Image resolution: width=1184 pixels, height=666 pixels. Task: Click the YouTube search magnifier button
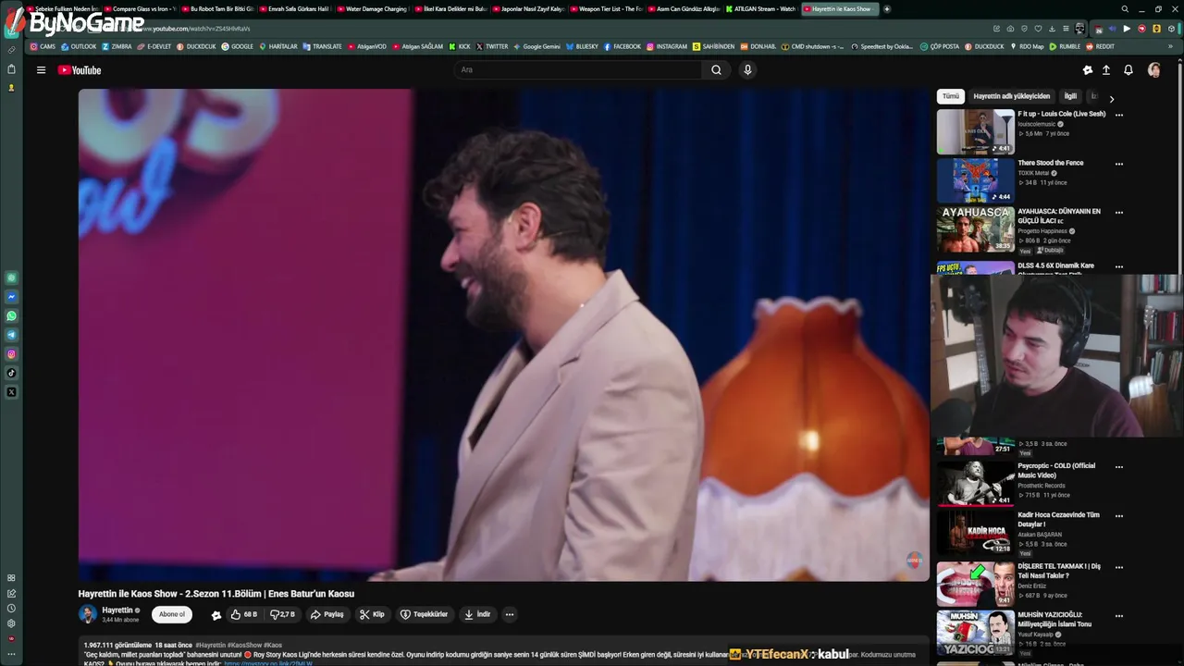coord(716,70)
